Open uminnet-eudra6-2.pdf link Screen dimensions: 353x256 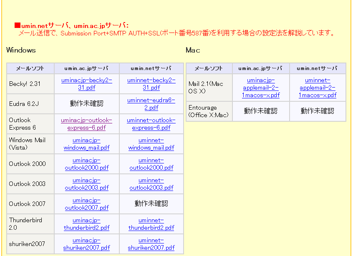tap(151, 104)
